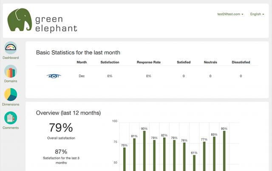
Task: Click the chart bar labeled 76%
Action: pyautogui.click(x=184, y=157)
